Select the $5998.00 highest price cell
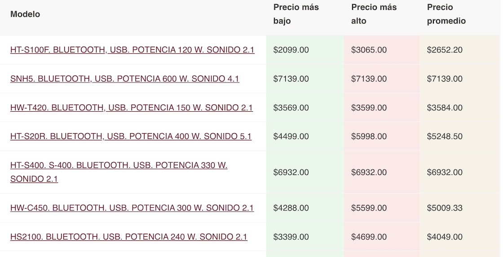The width and height of the screenshot is (503, 257). point(369,136)
